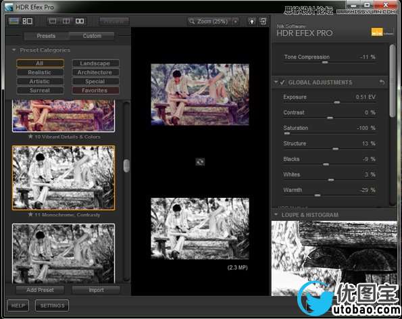Select the single image view icon
The height and width of the screenshot is (319, 402).
(x=14, y=21)
